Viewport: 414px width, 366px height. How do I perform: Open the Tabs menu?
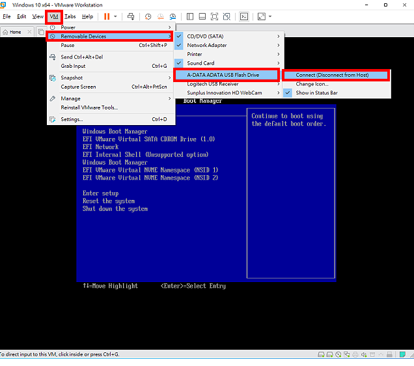coord(70,16)
